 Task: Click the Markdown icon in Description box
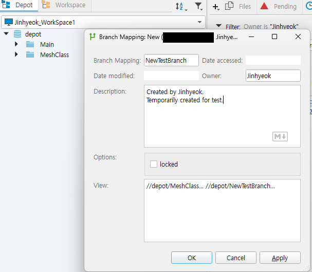tap(280, 136)
